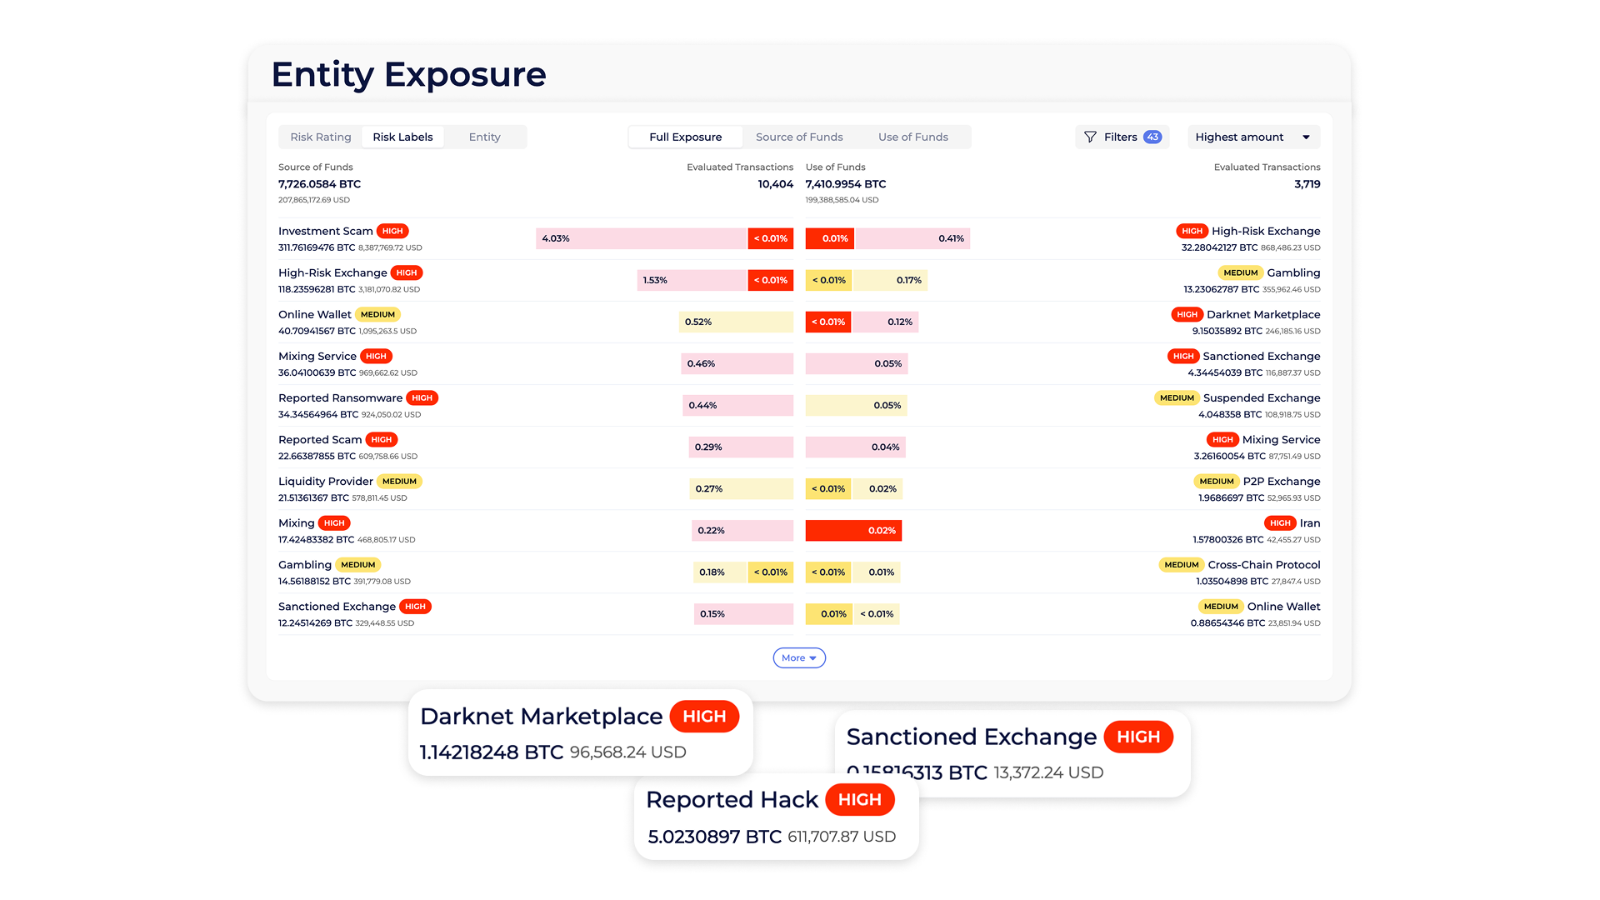The height and width of the screenshot is (900, 1600).
Task: Click MEDIUM badge next to Cross-Chain Protocol
Action: [1181, 564]
